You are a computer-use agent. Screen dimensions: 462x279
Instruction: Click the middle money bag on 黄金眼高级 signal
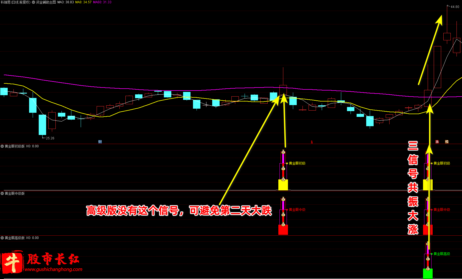428,259
